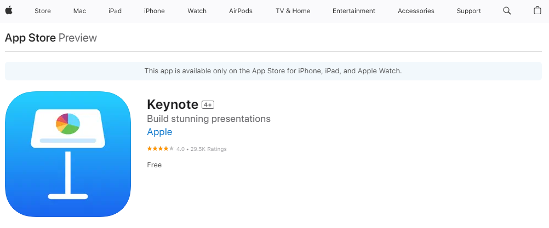This screenshot has height=228, width=549.
Task: Click the App Store heading link
Action: tap(30, 38)
